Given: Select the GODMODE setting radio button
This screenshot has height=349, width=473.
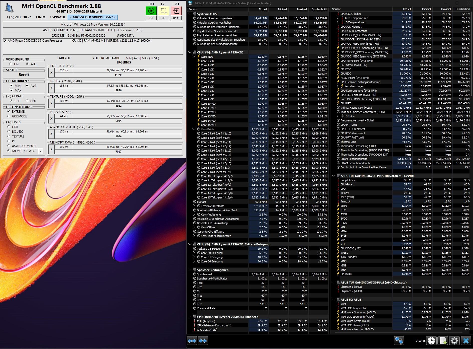Looking at the screenshot, I should (x=9, y=116).
